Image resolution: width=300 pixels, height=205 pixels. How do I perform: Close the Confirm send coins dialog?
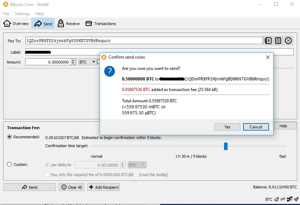point(268,57)
